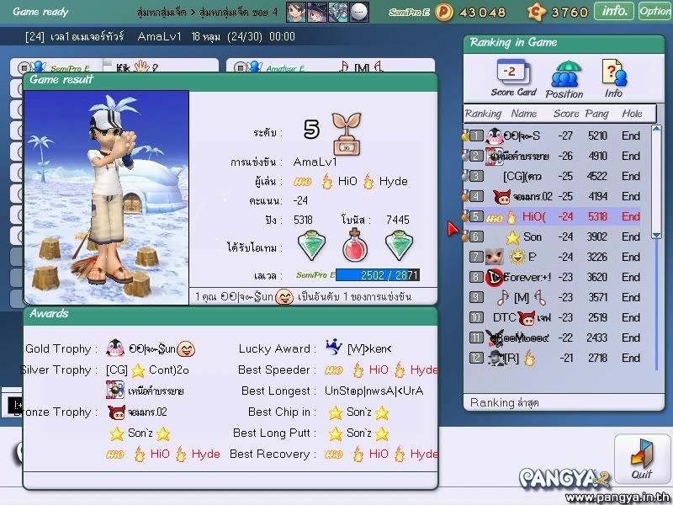The image size is (673, 505).
Task: Click the cookie currency icon beside 3760
Action: (536, 12)
